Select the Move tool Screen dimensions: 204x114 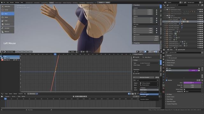click(8, 14)
